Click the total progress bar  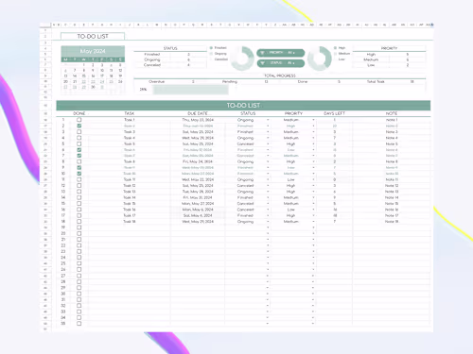(190, 90)
